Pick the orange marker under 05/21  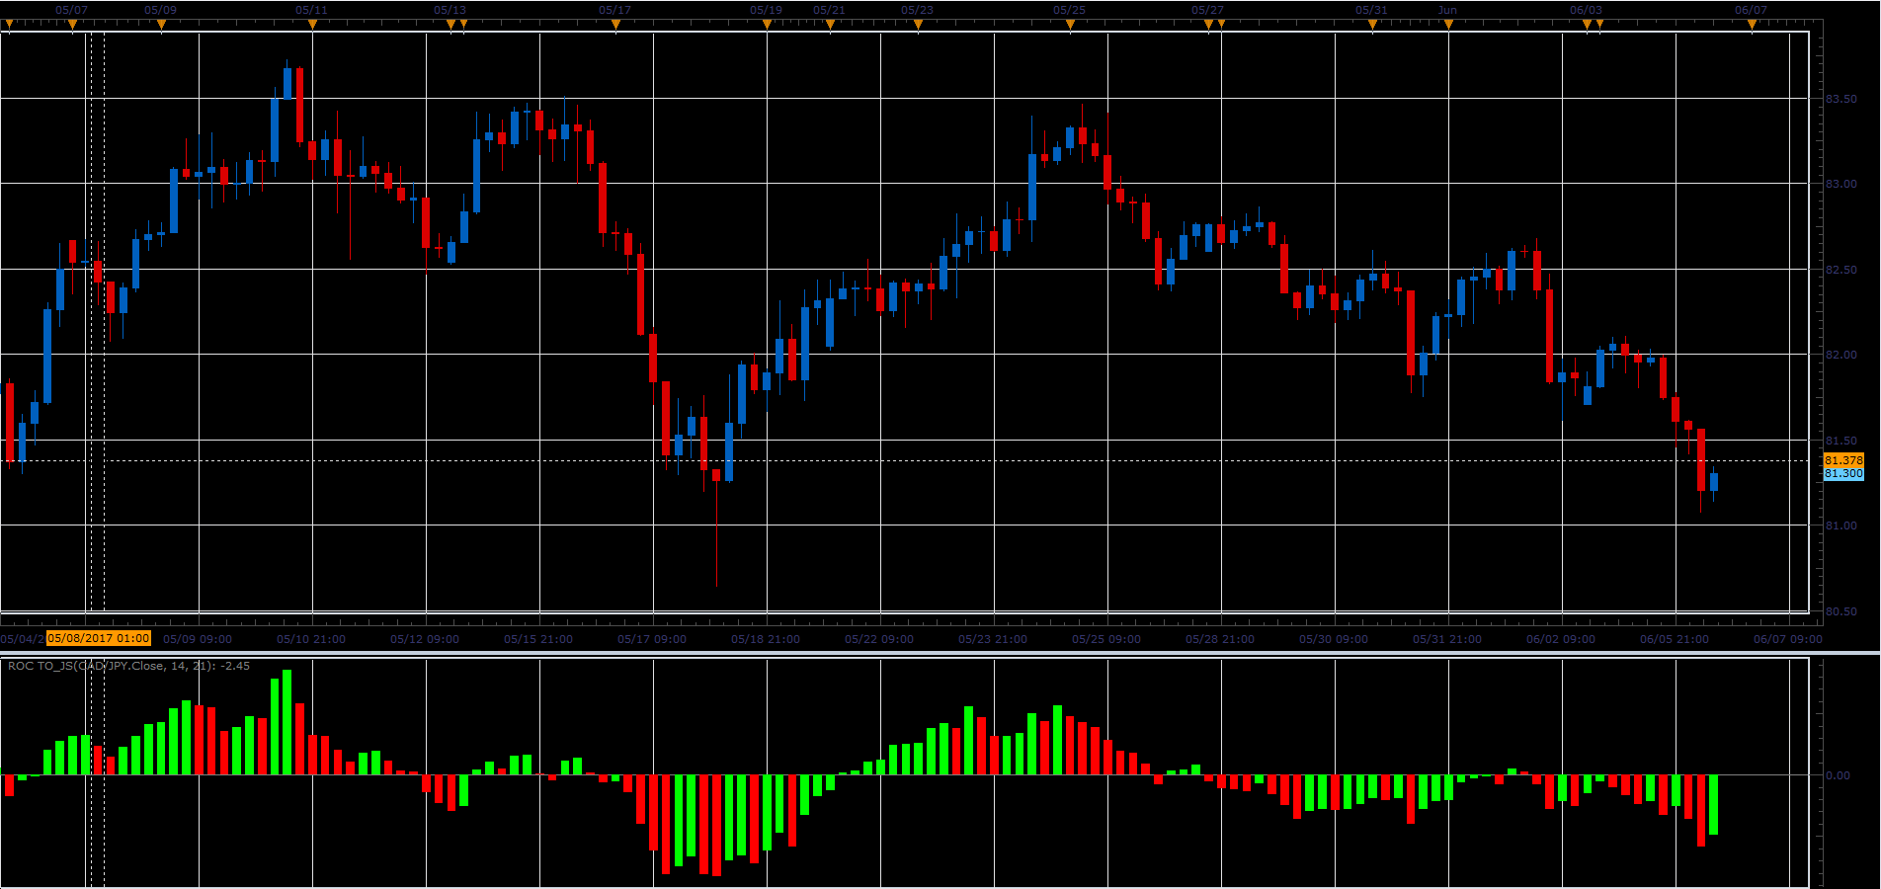click(x=830, y=25)
